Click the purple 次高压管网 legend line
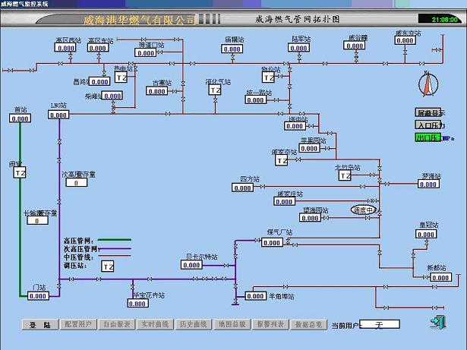Screen dimensions: 467x350 pyautogui.click(x=115, y=248)
